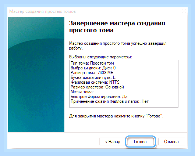Click the 'Буква диска или путь: L:' line
Screen dimensions: 195x156
coord(93,77)
